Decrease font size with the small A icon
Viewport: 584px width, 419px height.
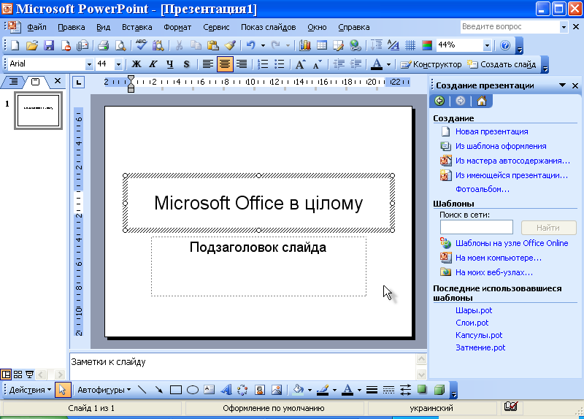(317, 64)
